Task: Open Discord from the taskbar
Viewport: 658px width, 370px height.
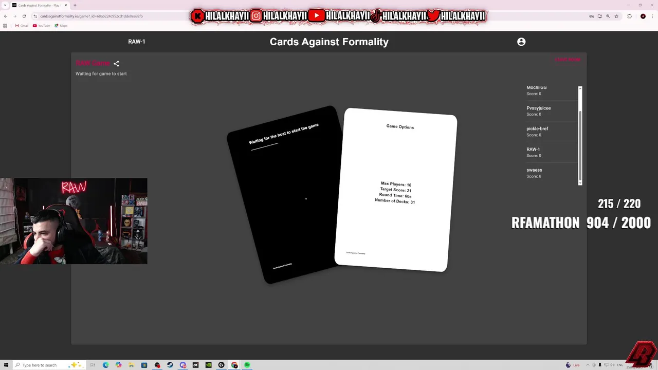Action: tap(182, 365)
